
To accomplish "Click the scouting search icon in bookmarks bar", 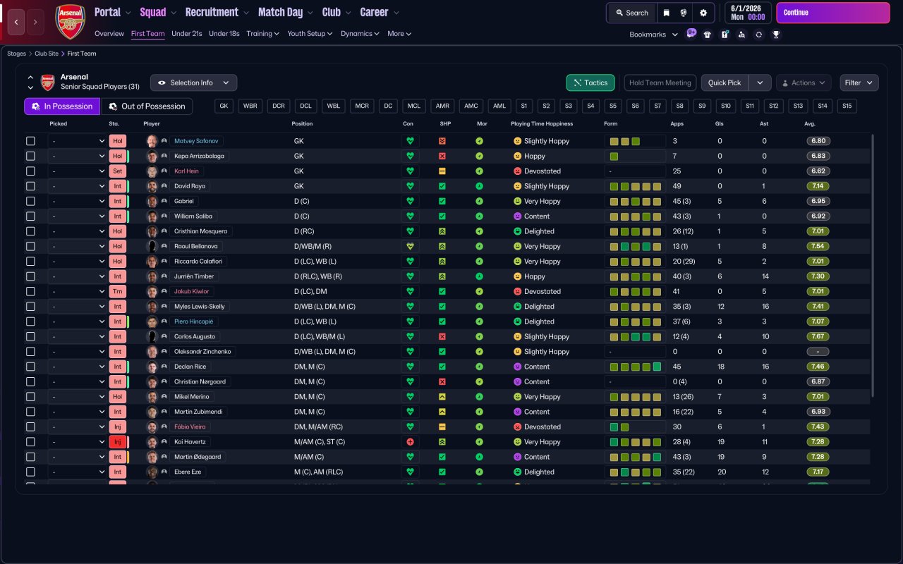I will [741, 35].
